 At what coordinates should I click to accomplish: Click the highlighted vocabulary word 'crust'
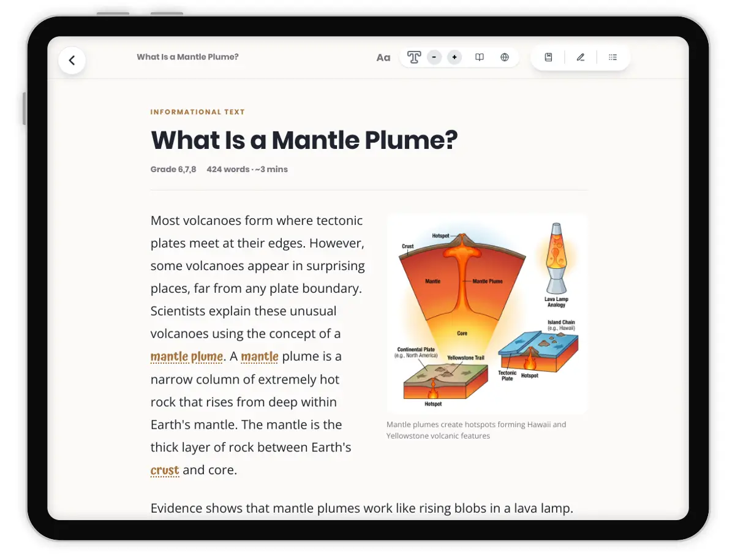click(x=165, y=470)
